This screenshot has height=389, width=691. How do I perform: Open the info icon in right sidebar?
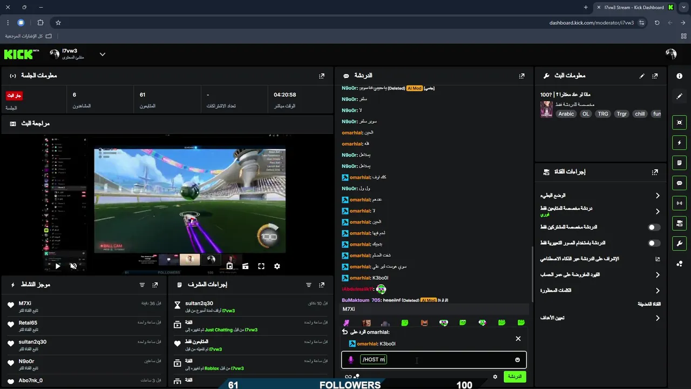(x=679, y=76)
